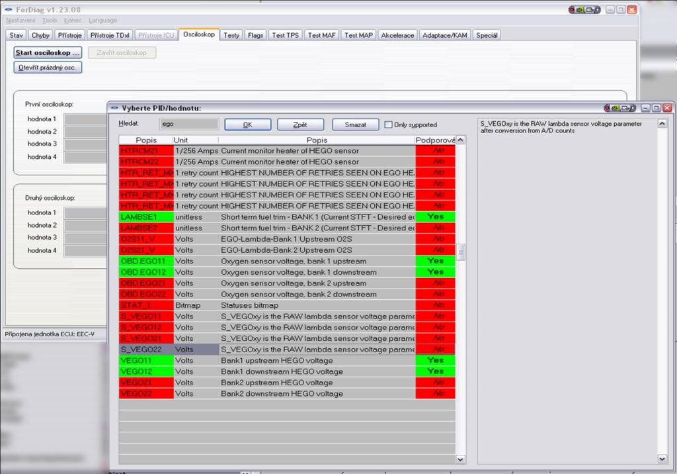The image size is (677, 474).
Task: Click the Yes cell in the VEGO11 row
Action: [x=435, y=360]
